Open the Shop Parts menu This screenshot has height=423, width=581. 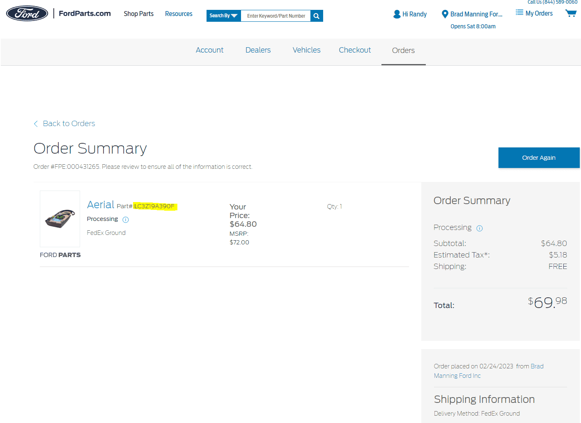click(x=139, y=14)
